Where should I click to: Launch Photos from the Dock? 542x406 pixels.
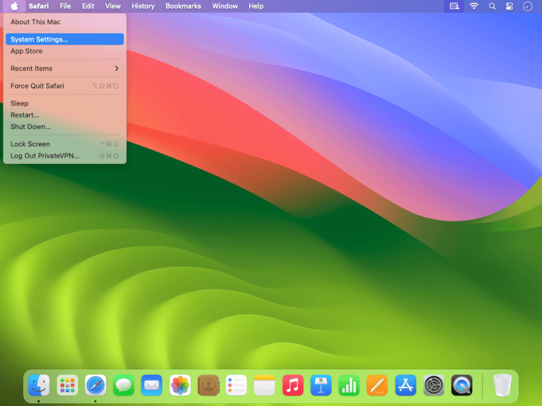click(x=180, y=385)
